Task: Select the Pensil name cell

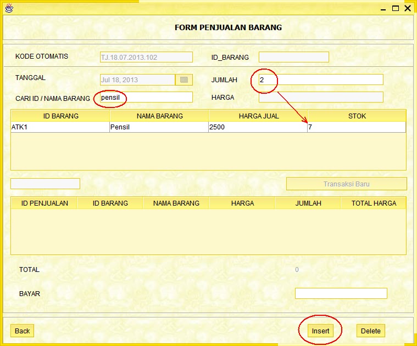Action: (x=159, y=127)
